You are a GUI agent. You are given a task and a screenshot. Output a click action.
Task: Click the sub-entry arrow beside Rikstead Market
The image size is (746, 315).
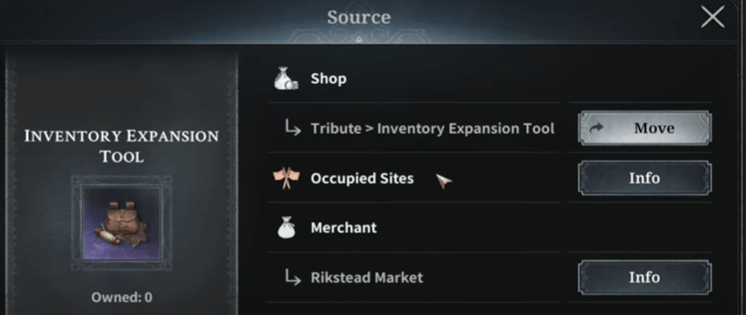click(x=292, y=277)
